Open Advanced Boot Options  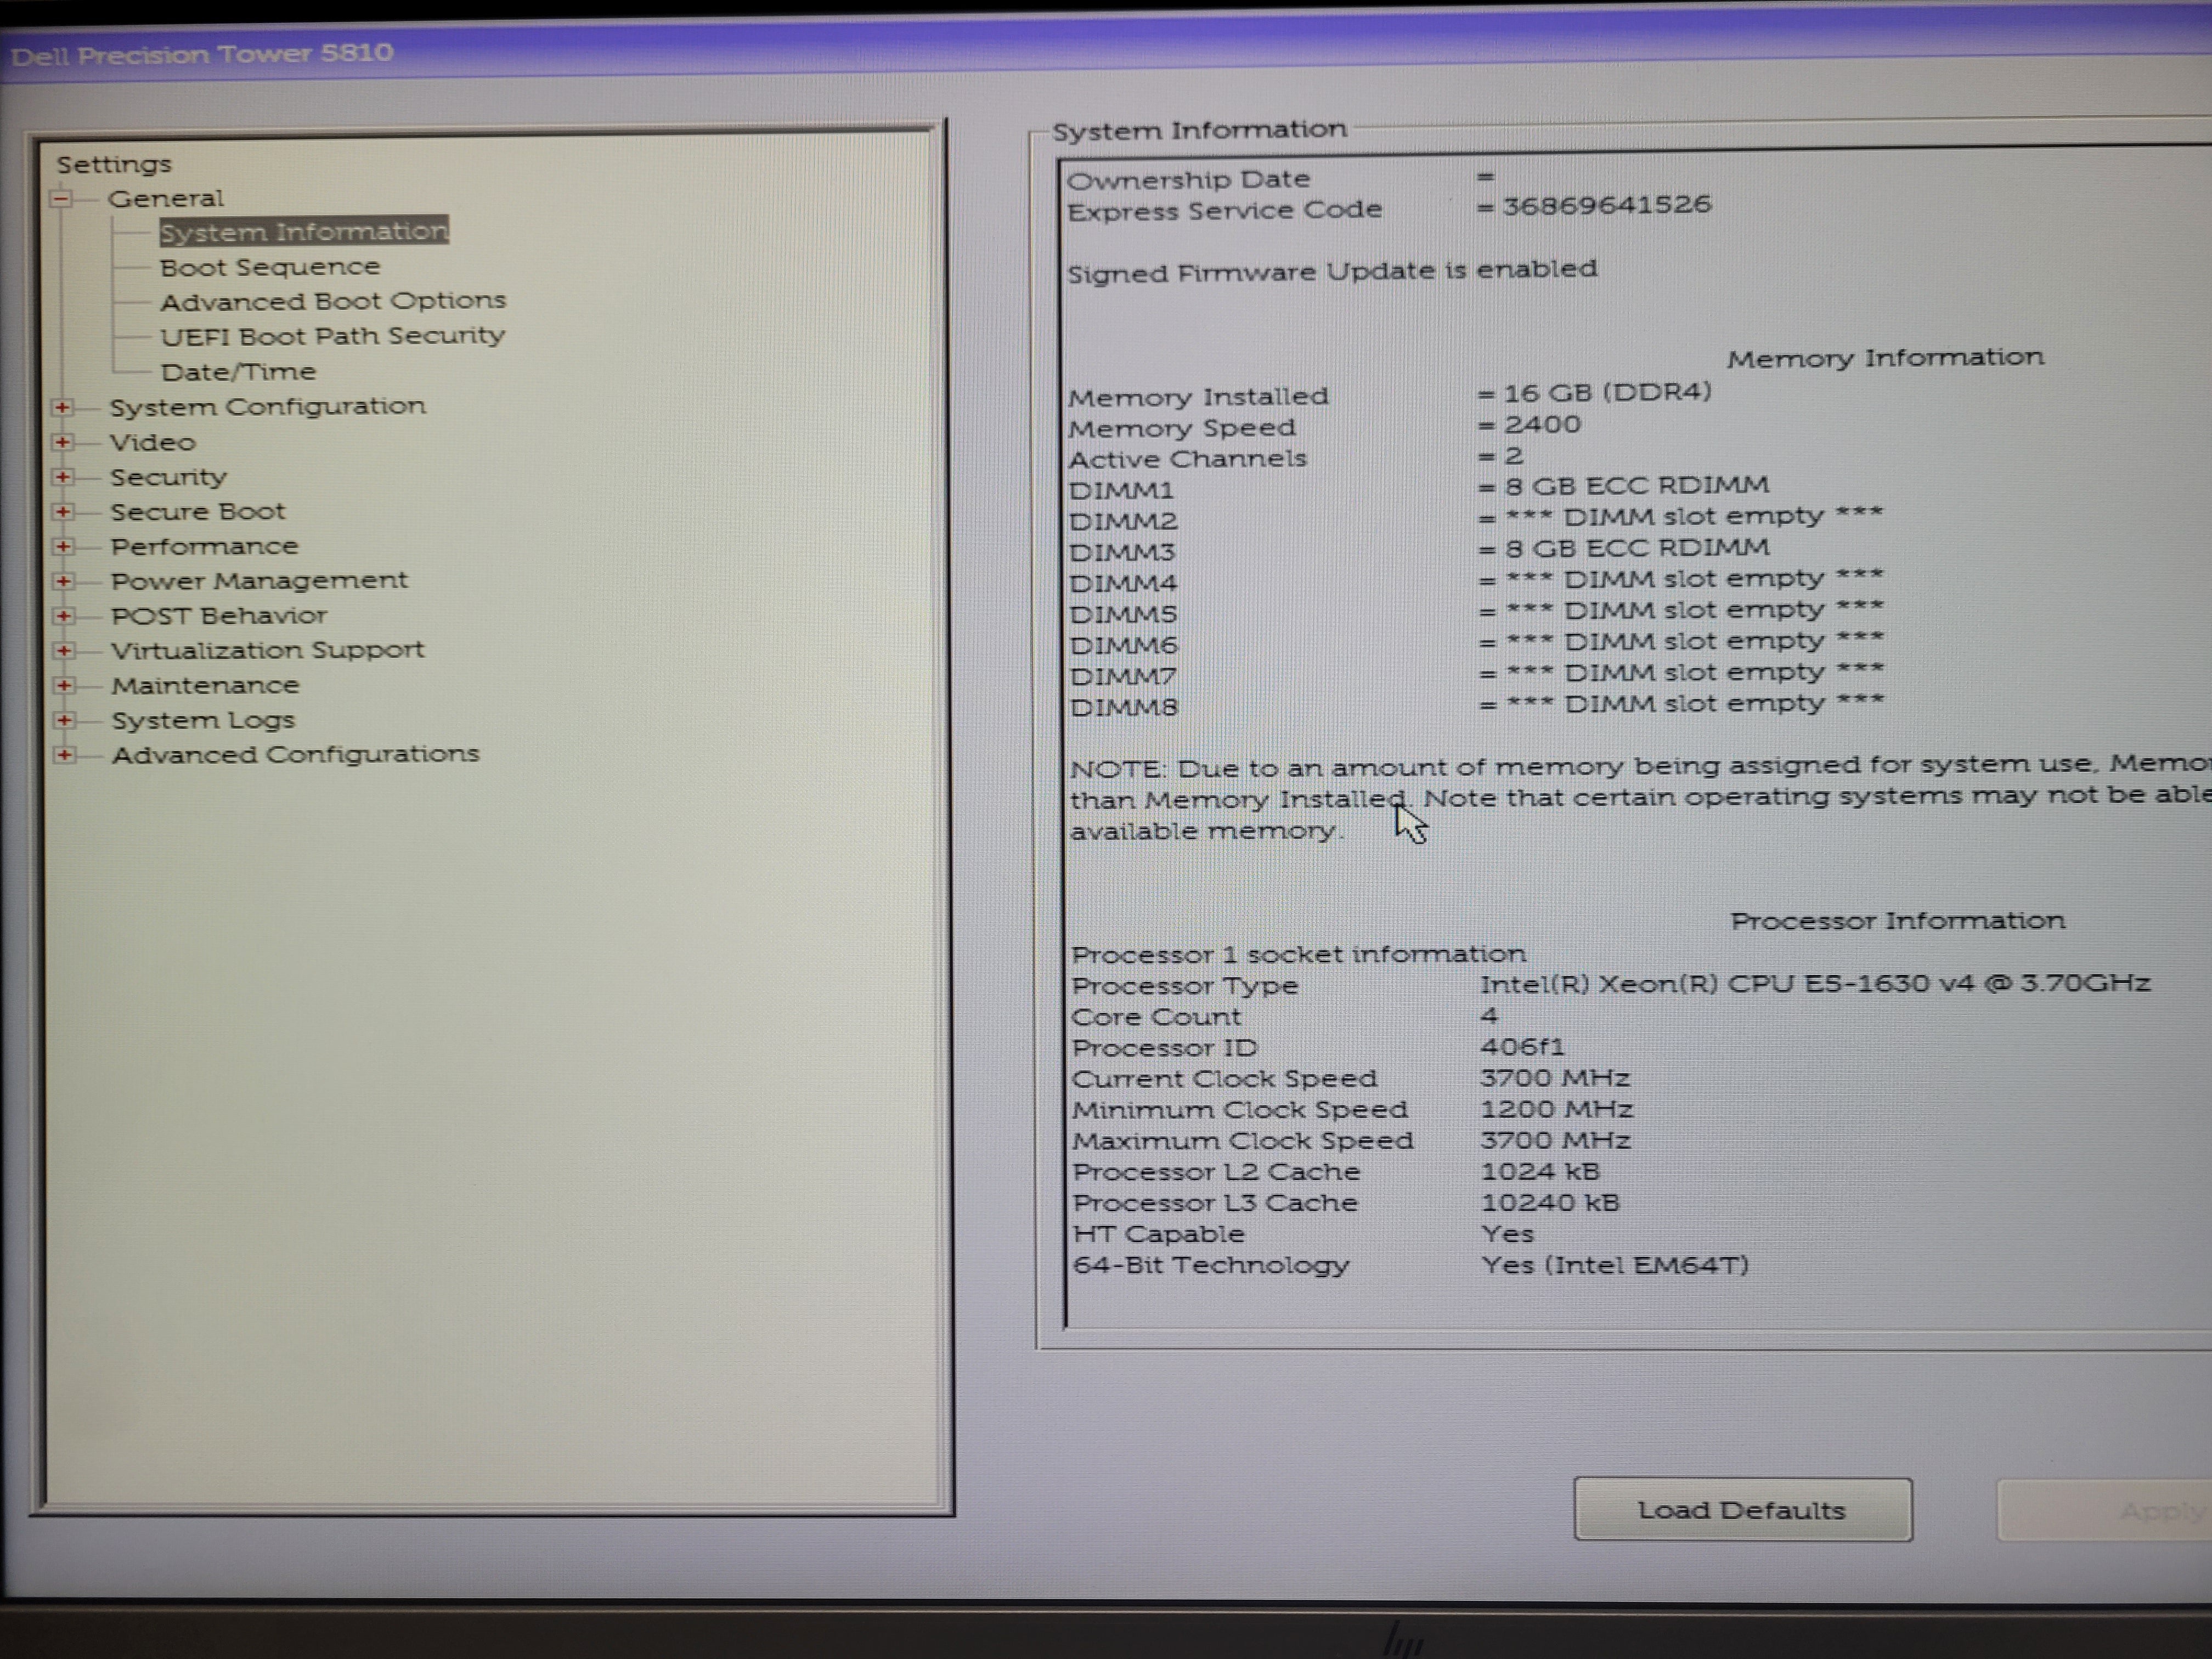pos(333,301)
